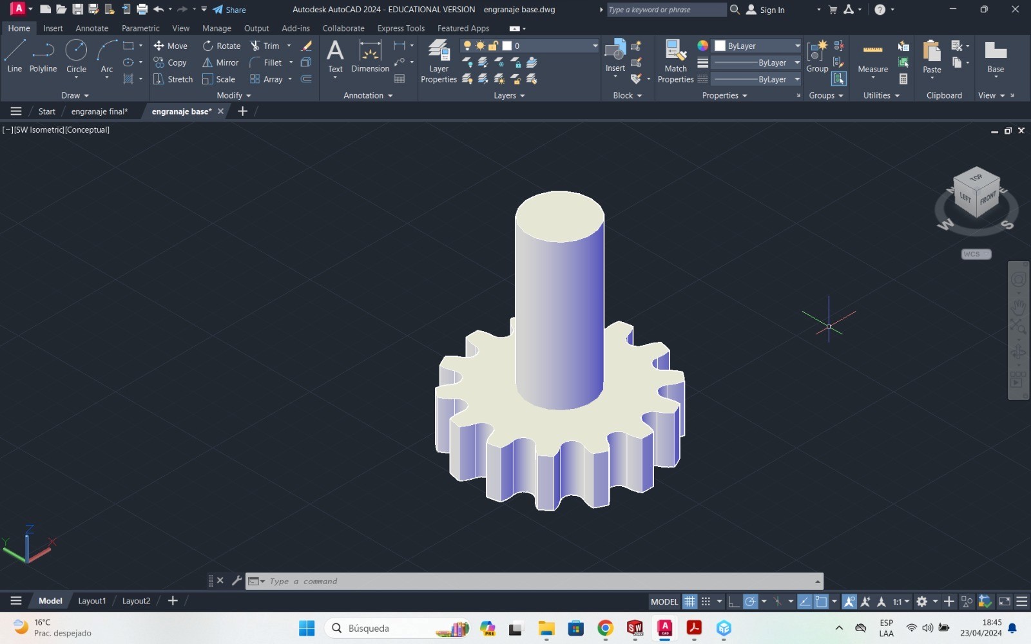Click Sign In
Viewport: 1031px width, 644px height.
tap(766, 10)
